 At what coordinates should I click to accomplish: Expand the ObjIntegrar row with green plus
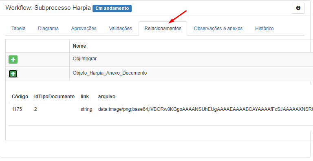[x=13, y=60]
